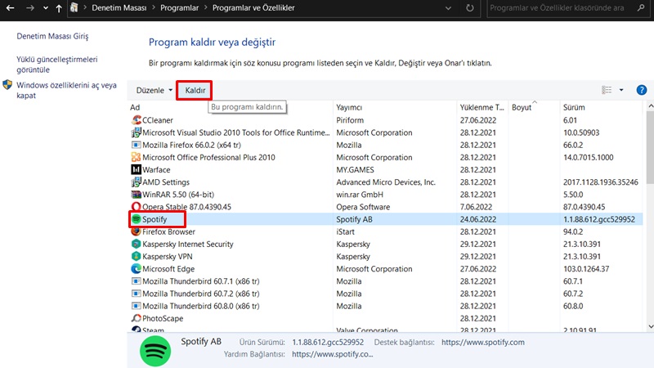Screen dimensions: 654x368
Task: Click the Mozilla Thunderbird 60.8.0 icon
Action: pos(136,306)
